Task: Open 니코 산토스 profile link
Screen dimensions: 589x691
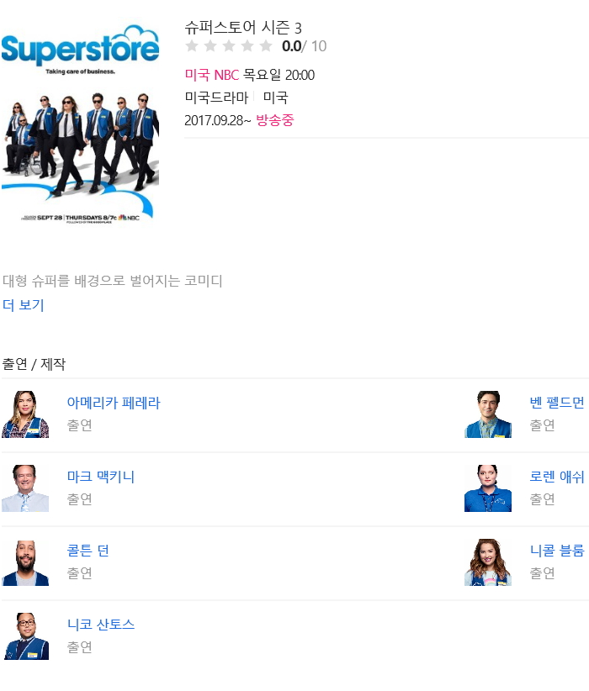Action: [x=101, y=625]
